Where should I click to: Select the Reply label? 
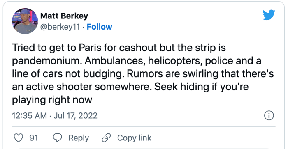(79, 138)
